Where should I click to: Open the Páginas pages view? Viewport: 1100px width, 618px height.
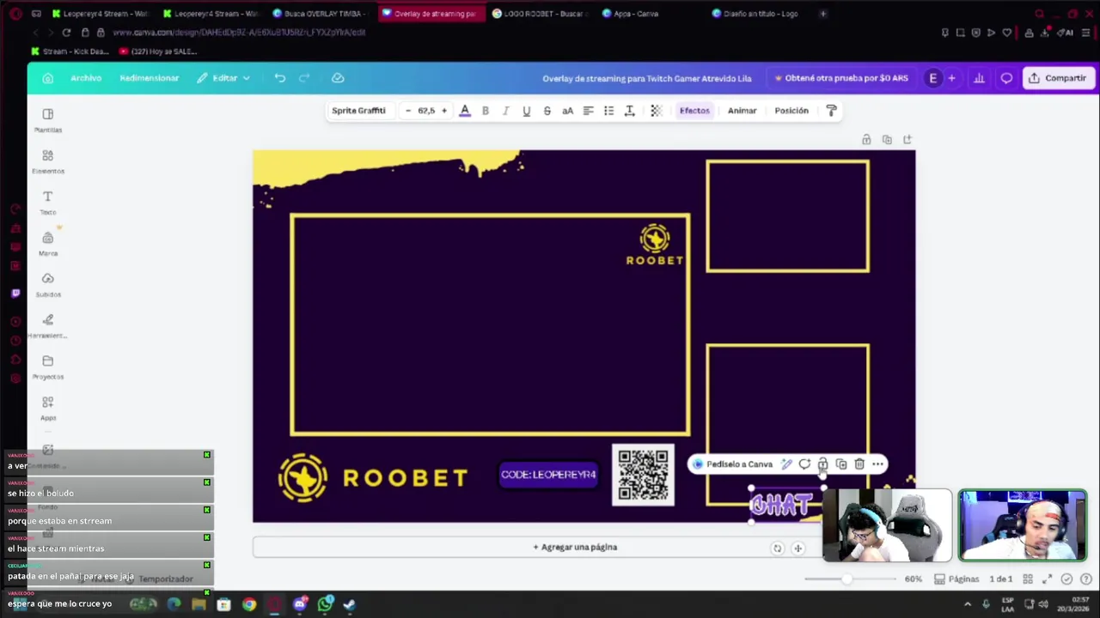[956, 579]
